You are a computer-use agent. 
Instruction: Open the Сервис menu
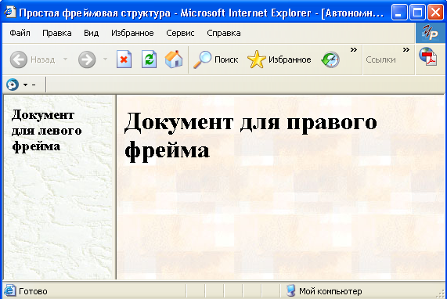(x=180, y=33)
